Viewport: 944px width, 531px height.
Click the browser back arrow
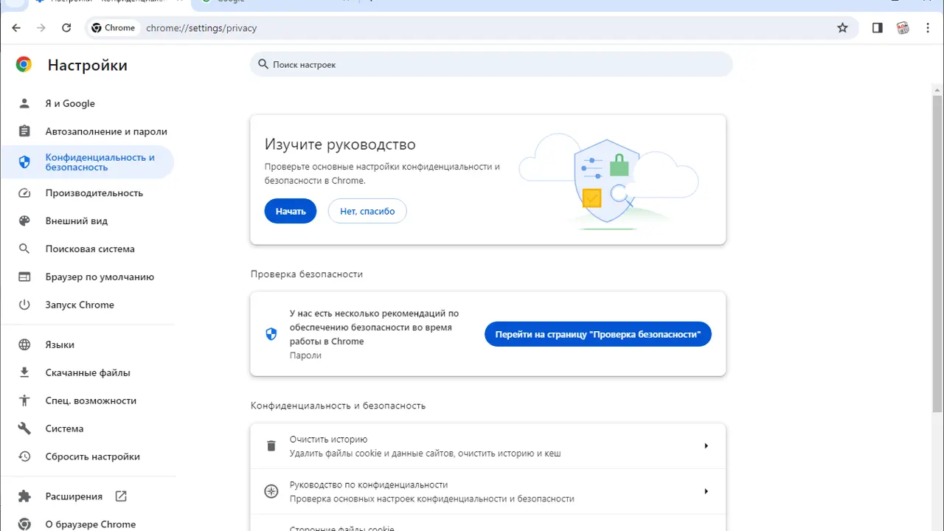click(x=17, y=28)
